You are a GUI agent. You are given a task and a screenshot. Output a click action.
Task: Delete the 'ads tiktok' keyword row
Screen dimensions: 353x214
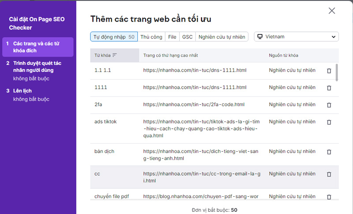point(329,122)
